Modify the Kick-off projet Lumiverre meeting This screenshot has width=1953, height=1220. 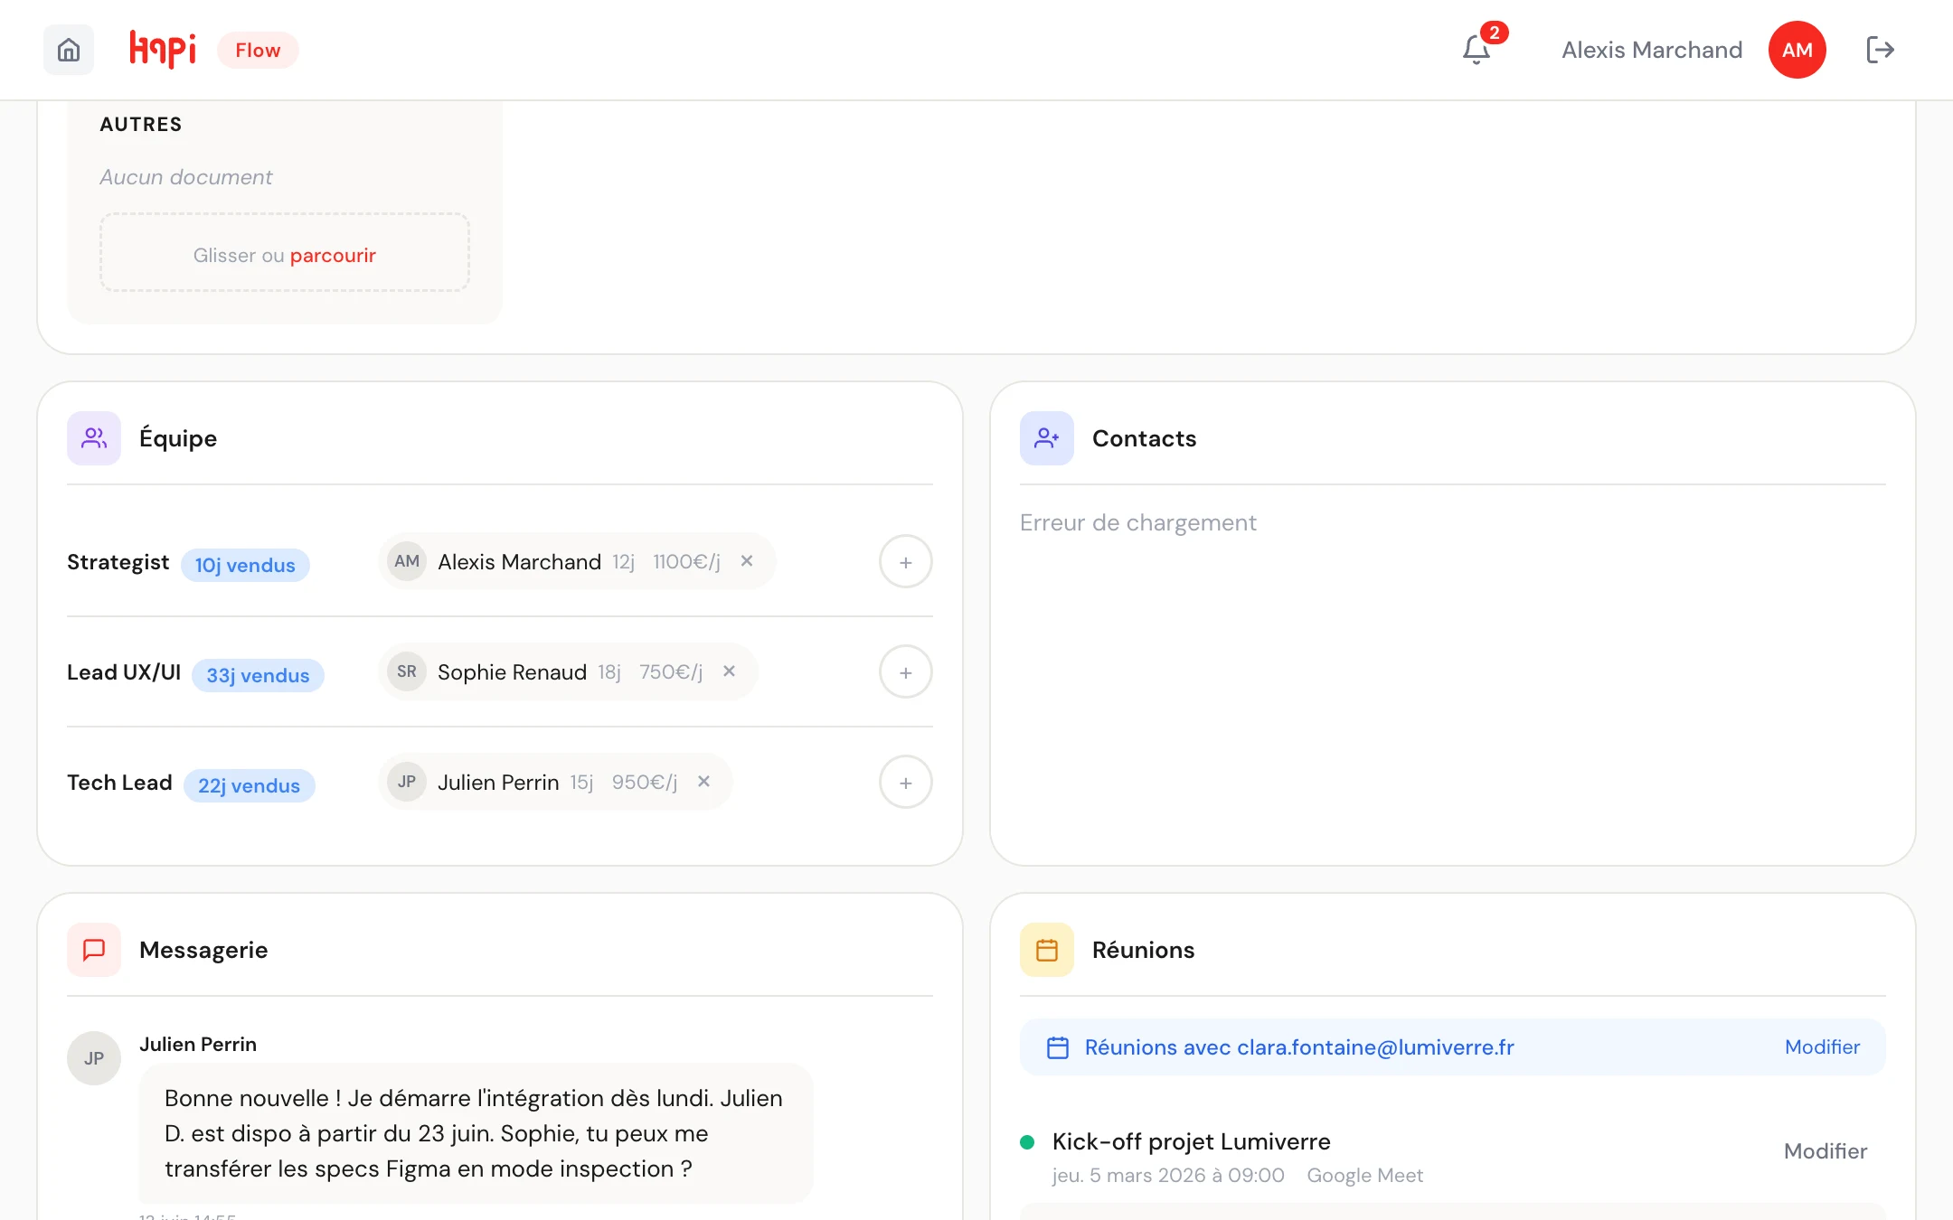coord(1826,1151)
